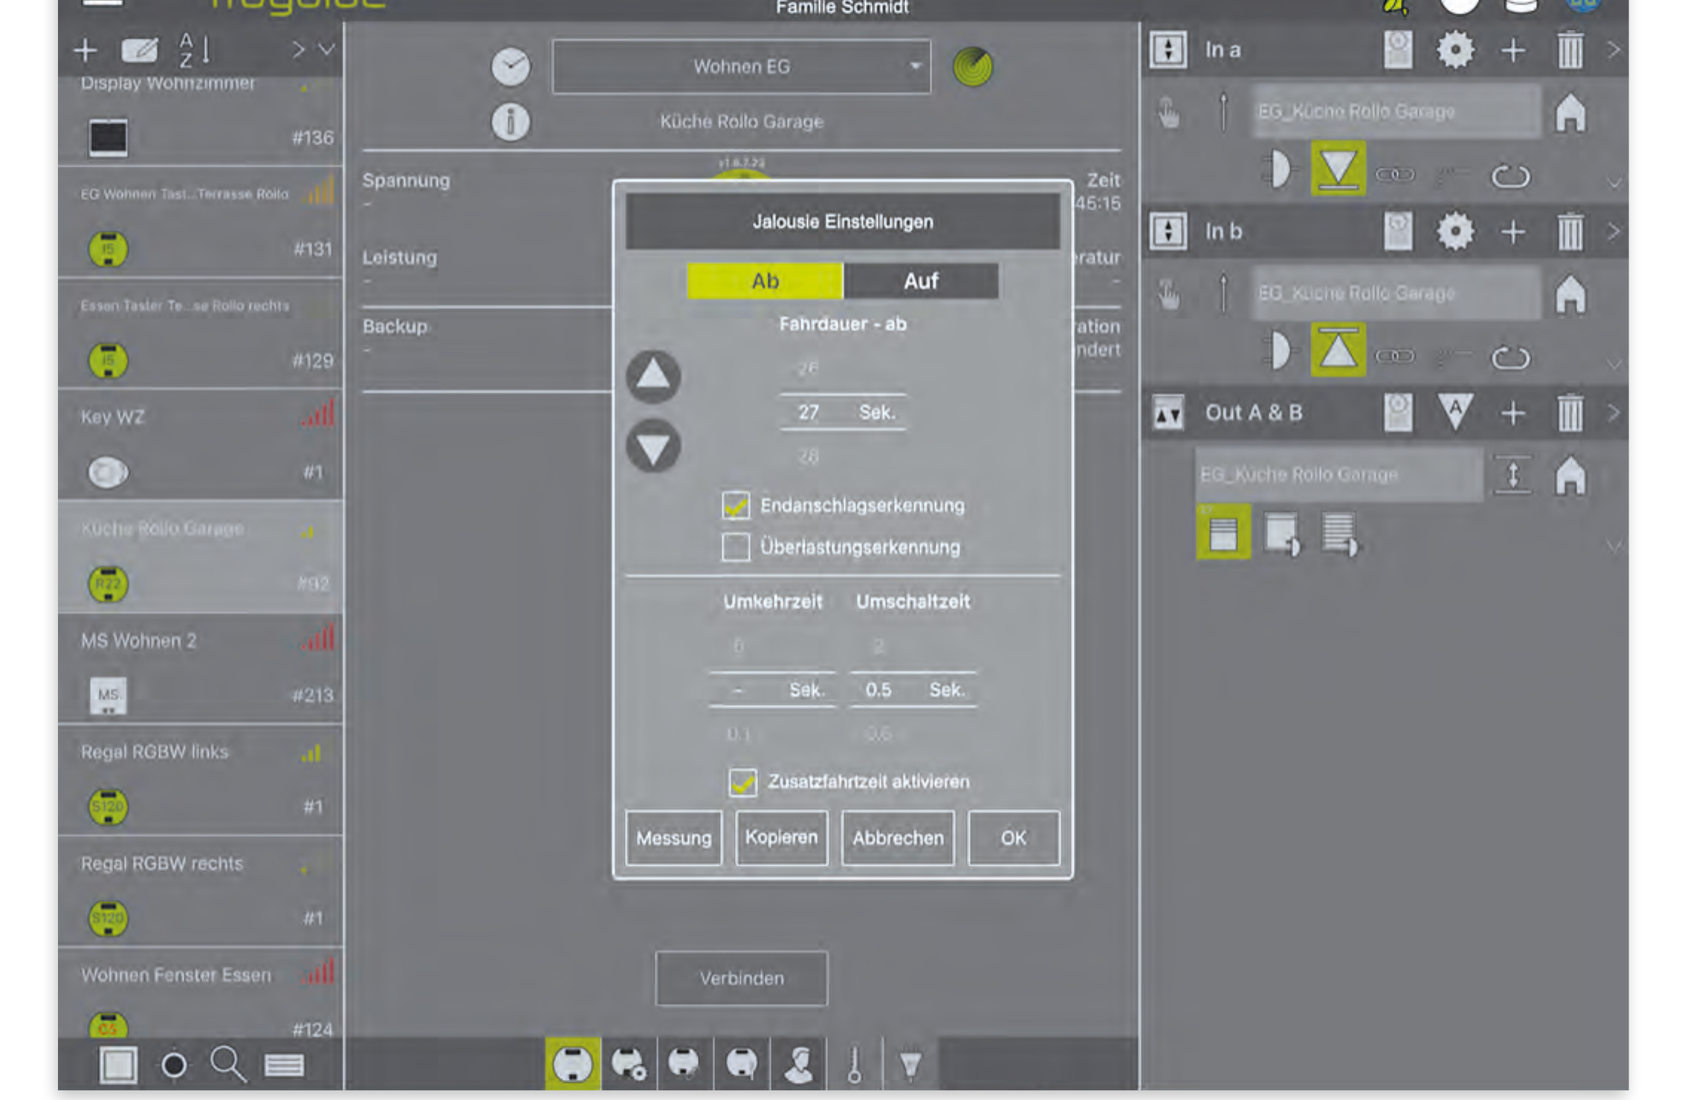
Task: Sort devices alphabetically with A-Z icon
Action: point(193,50)
